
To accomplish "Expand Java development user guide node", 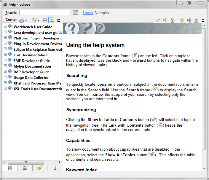I will (5, 32).
